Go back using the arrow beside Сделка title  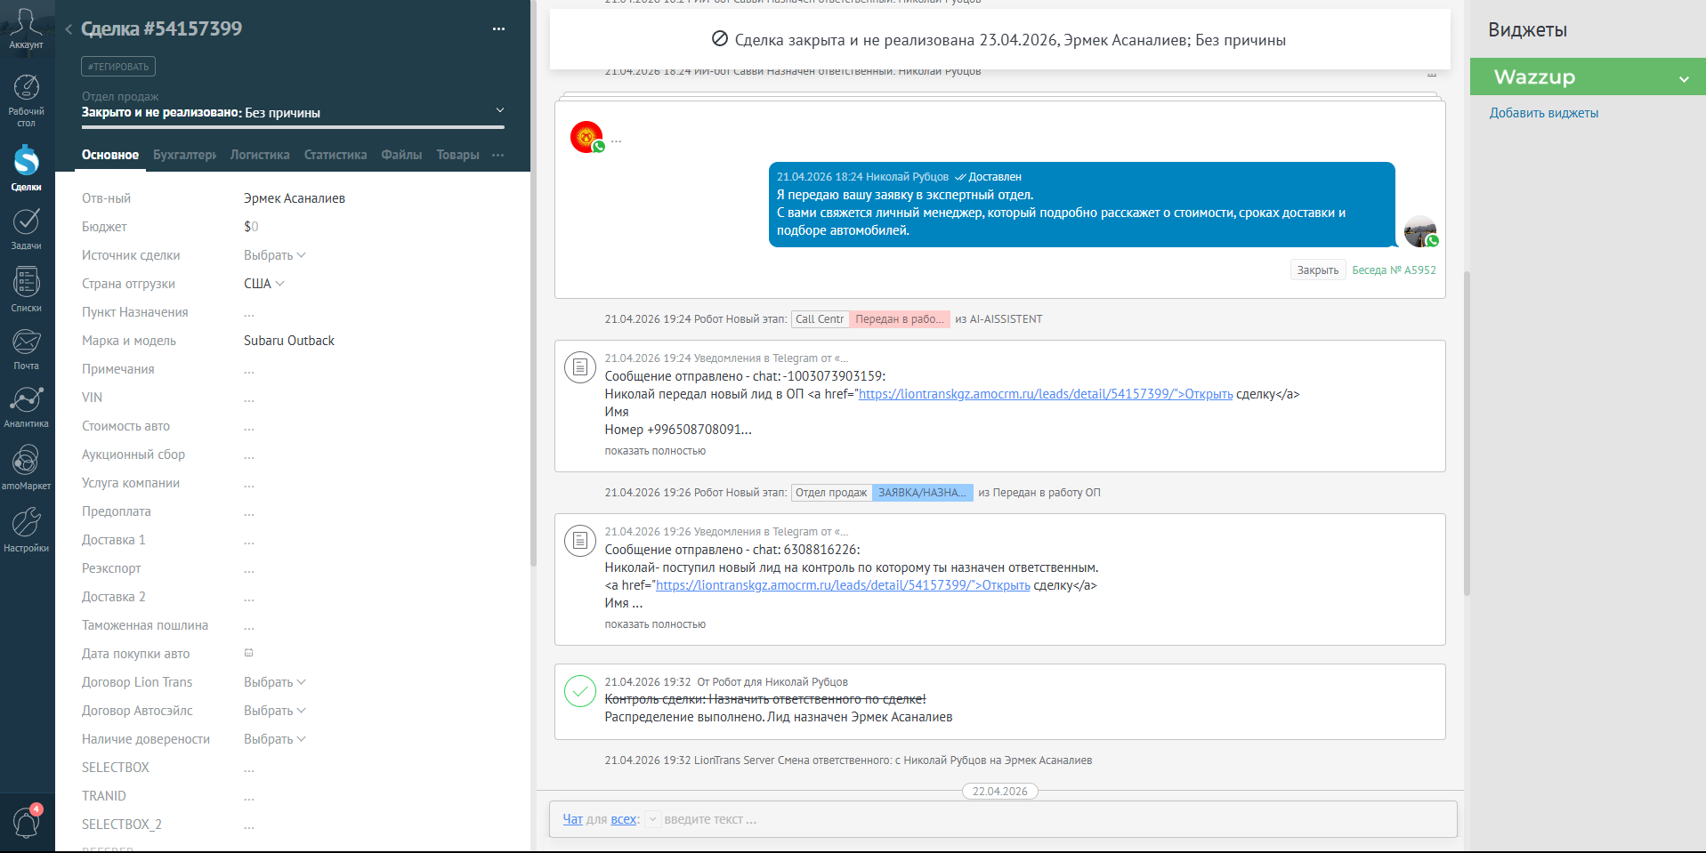(69, 29)
